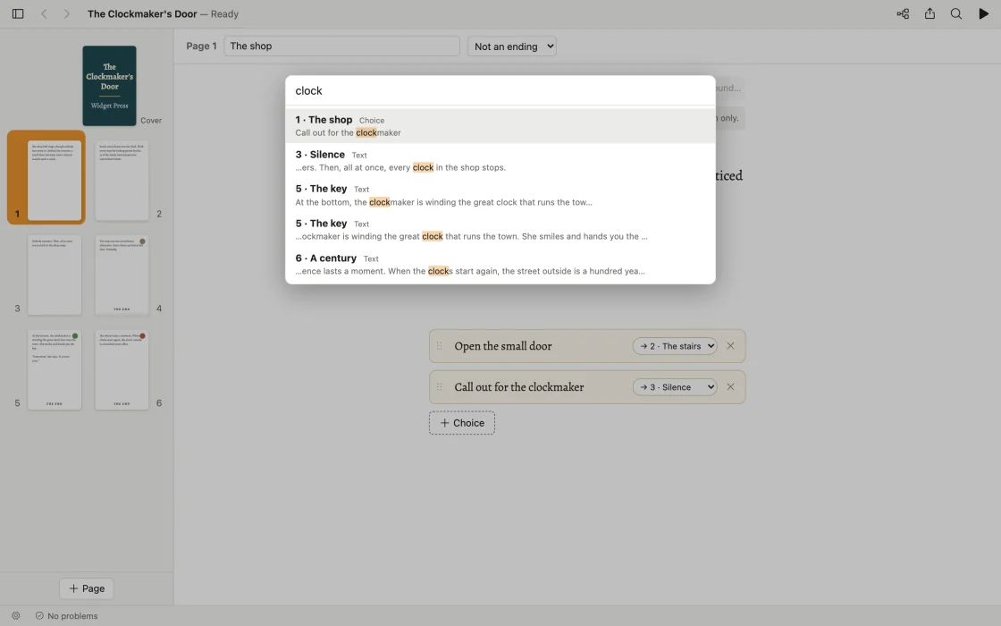The width and height of the screenshot is (1001, 626).
Task: Edit choice text Open the small door
Action: coord(503,345)
